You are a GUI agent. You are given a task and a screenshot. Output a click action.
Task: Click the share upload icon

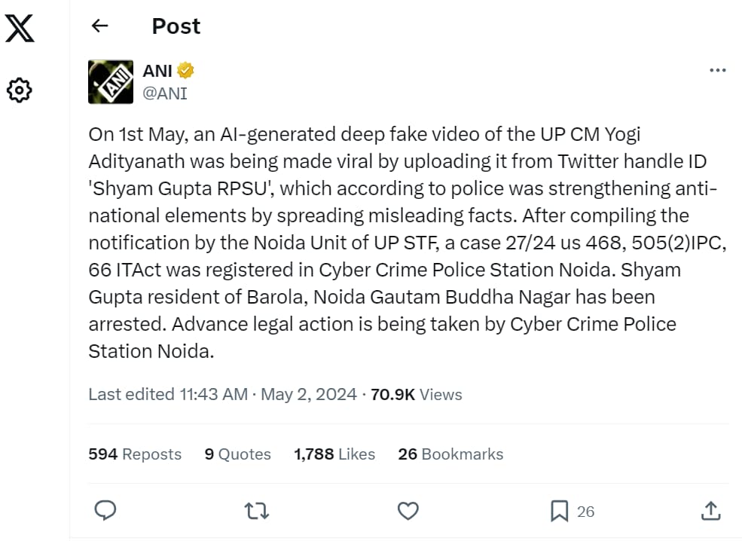tap(710, 511)
